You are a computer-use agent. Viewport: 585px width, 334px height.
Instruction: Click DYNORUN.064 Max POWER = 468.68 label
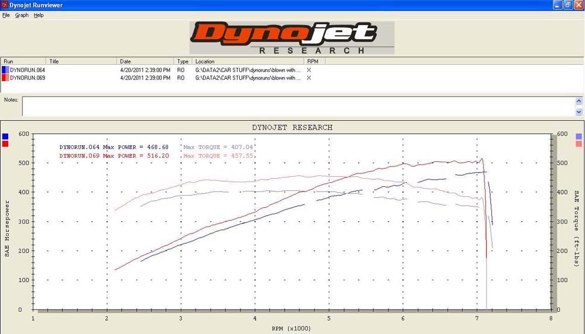[x=114, y=147]
